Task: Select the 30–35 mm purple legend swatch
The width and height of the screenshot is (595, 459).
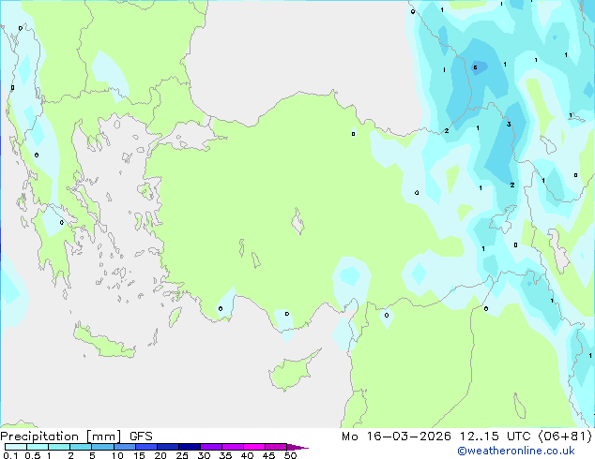Action: (x=210, y=447)
